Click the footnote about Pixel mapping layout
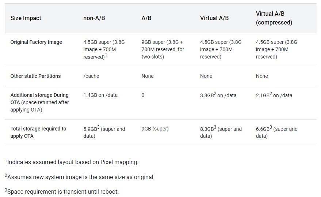The width and height of the screenshot is (321, 197). coord(72,162)
